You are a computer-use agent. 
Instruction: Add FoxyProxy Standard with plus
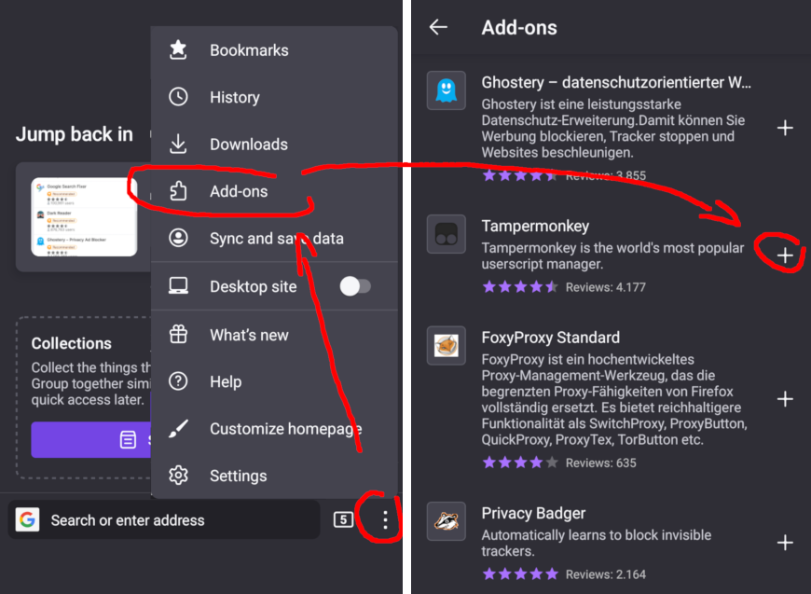tap(785, 399)
